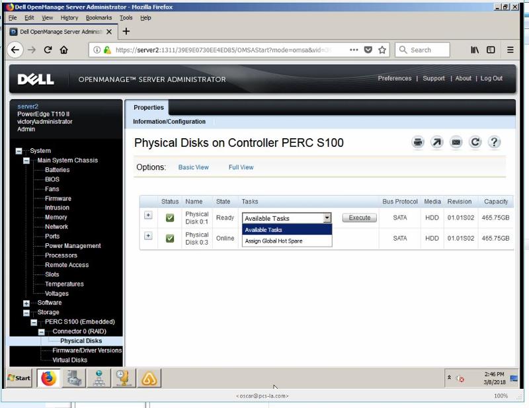Click the Export arrow icon

[437, 142]
